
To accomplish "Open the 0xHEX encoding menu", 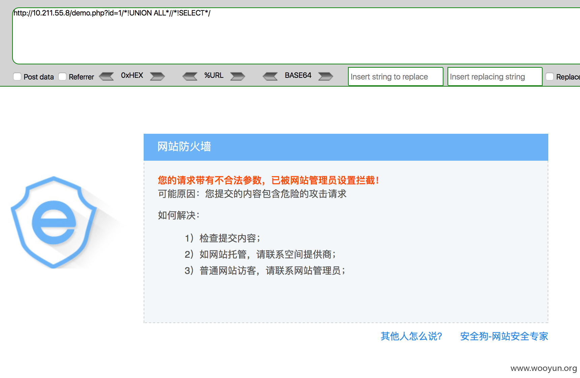I will pyautogui.click(x=132, y=75).
